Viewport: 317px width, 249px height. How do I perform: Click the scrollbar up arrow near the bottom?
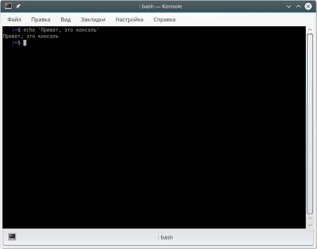(x=310, y=218)
